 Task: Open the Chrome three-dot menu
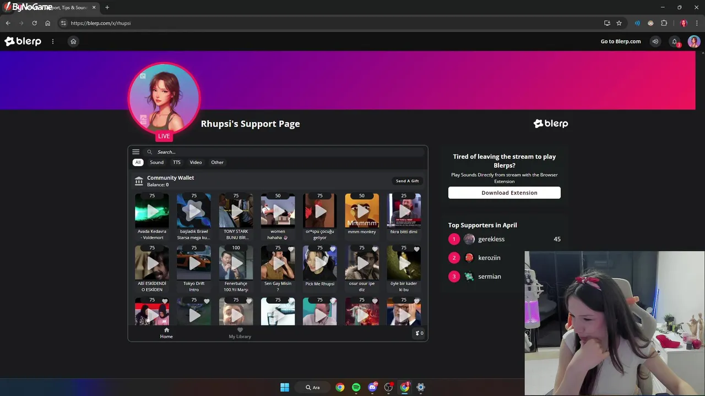(697, 23)
